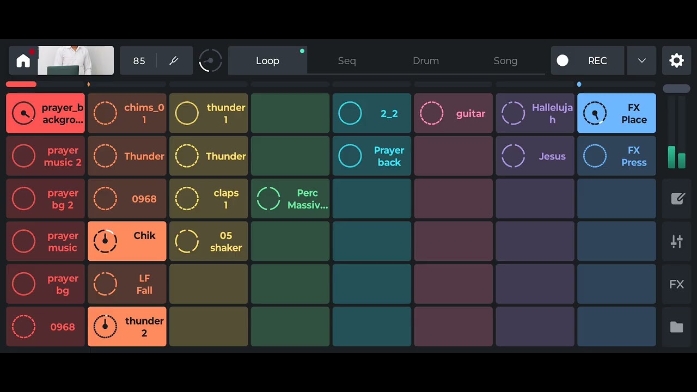This screenshot has height=392, width=697.
Task: Play the LF Fall pad
Action: coord(127,284)
